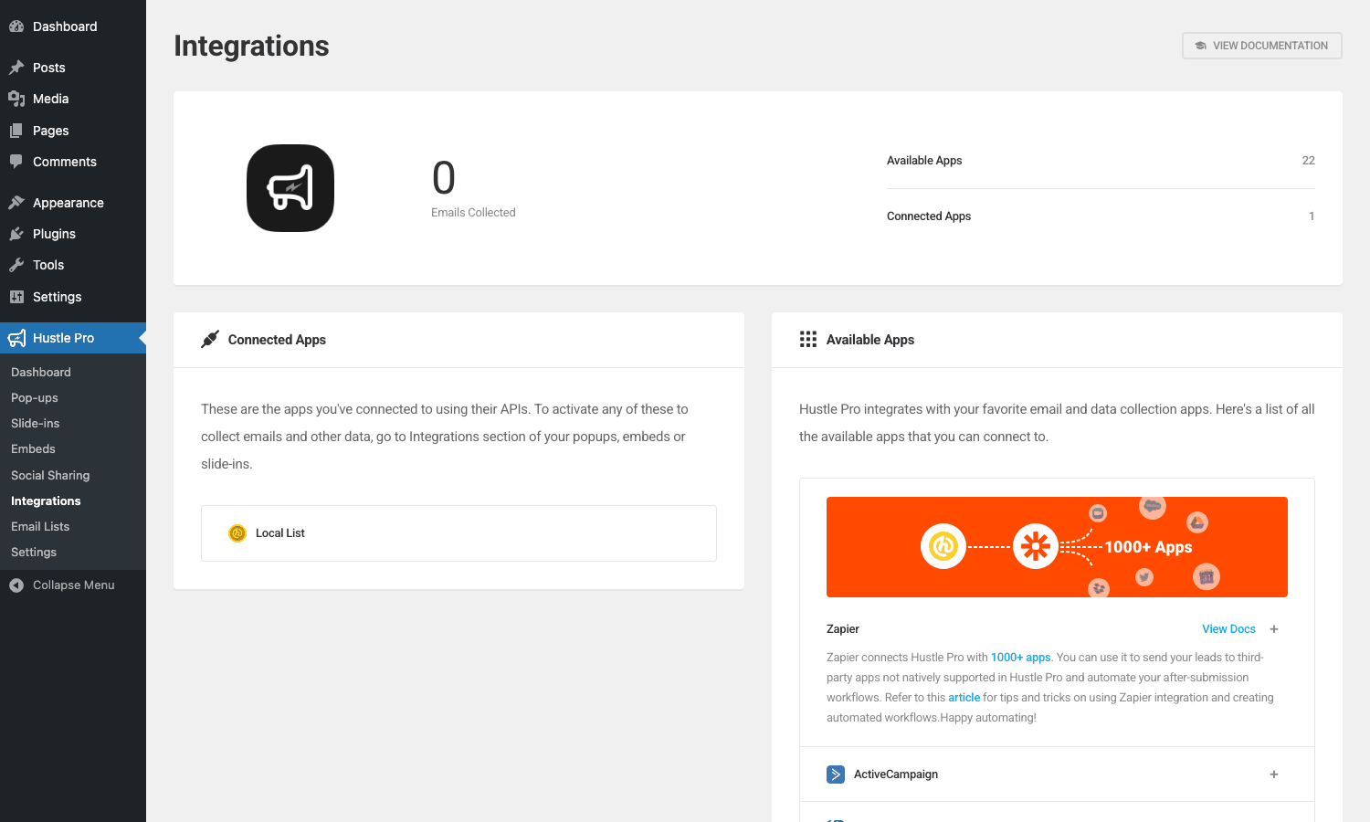Screen dimensions: 1370x822
Task: Click the Available Apps panel heading
Action: (870, 340)
